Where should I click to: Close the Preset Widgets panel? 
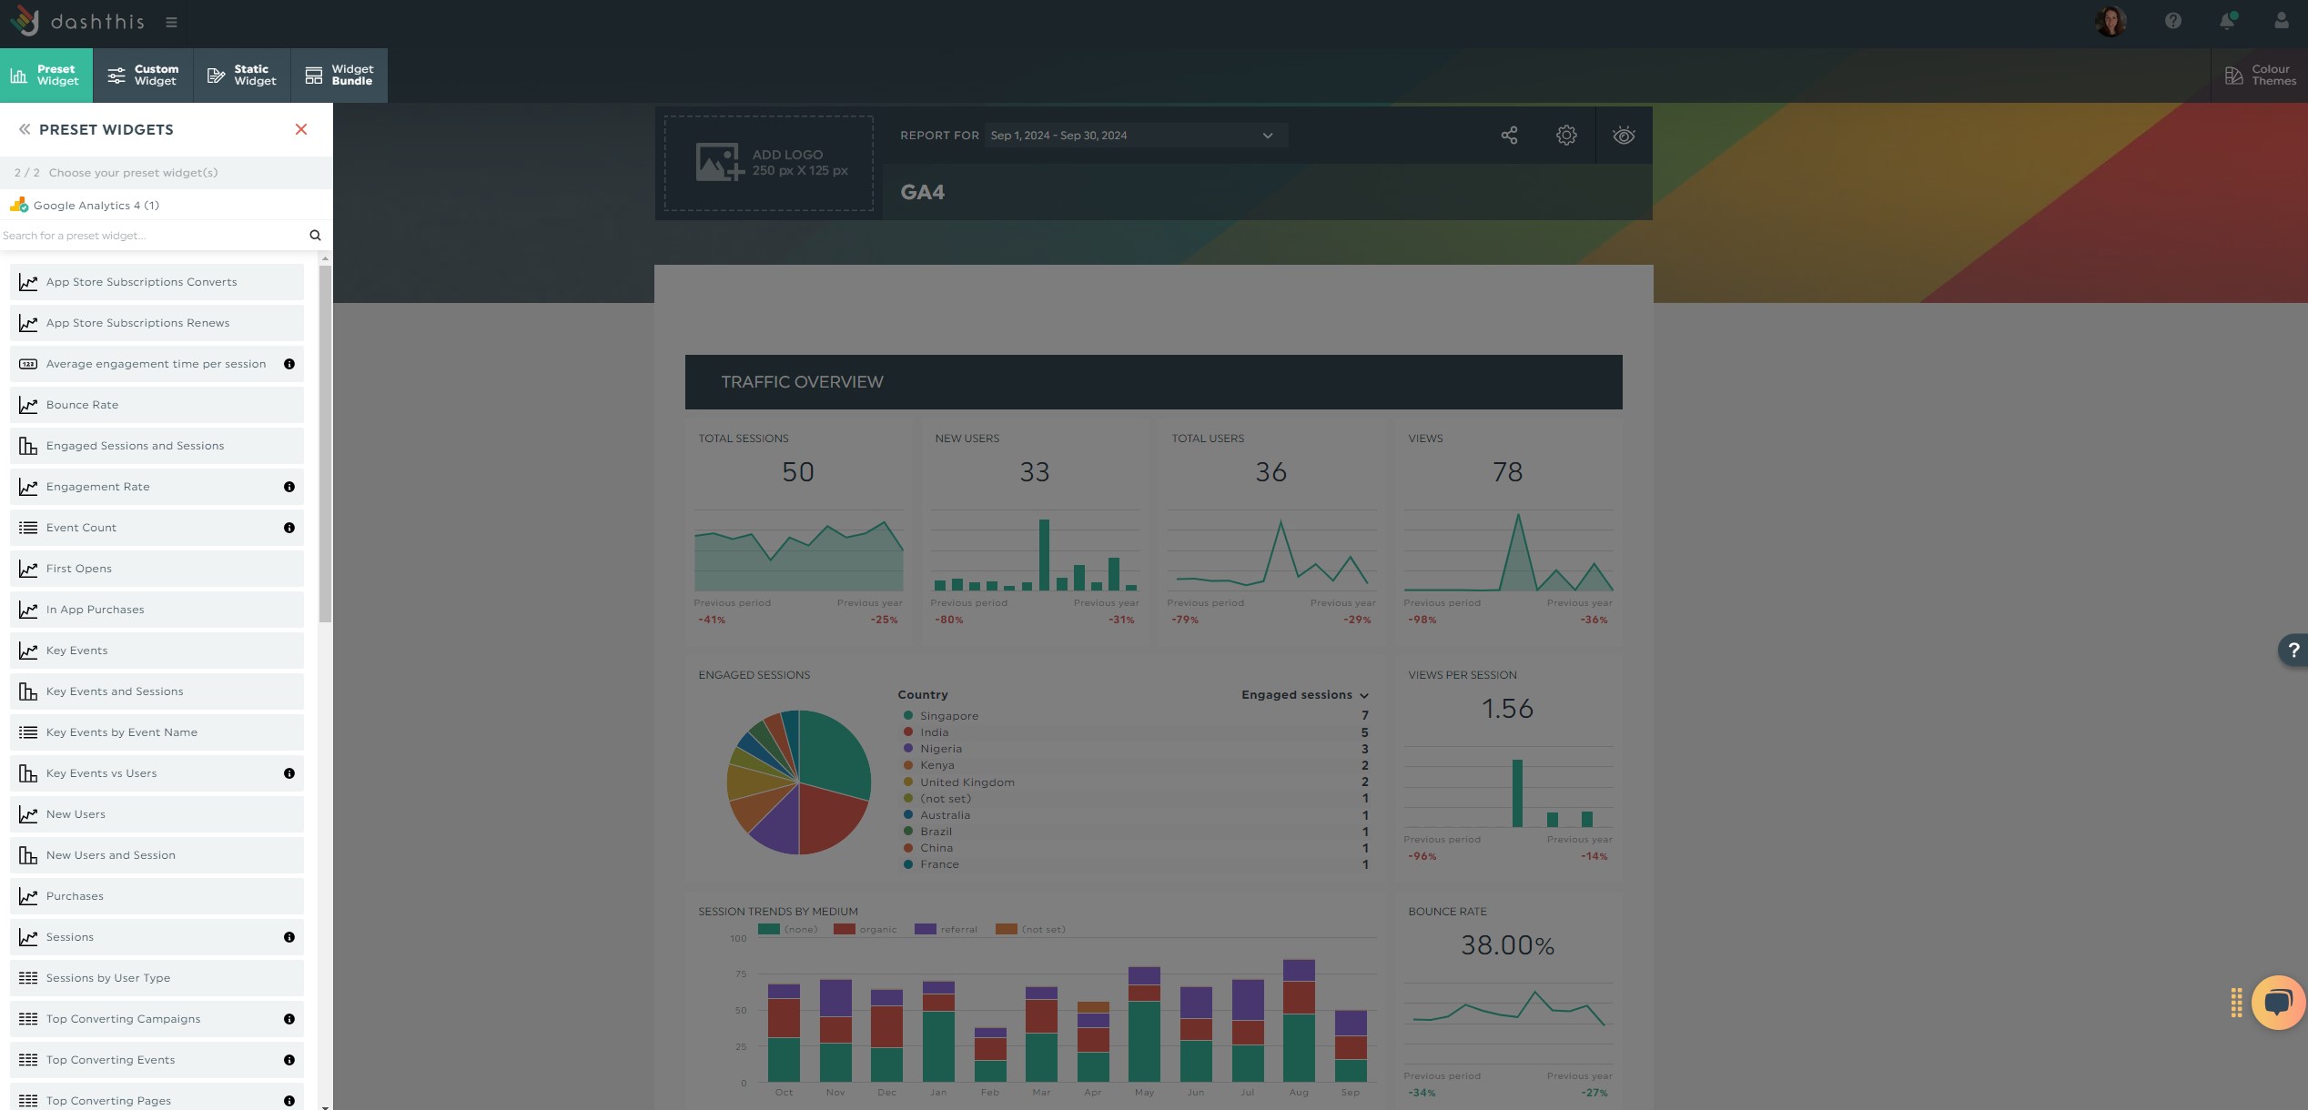pyautogui.click(x=300, y=129)
